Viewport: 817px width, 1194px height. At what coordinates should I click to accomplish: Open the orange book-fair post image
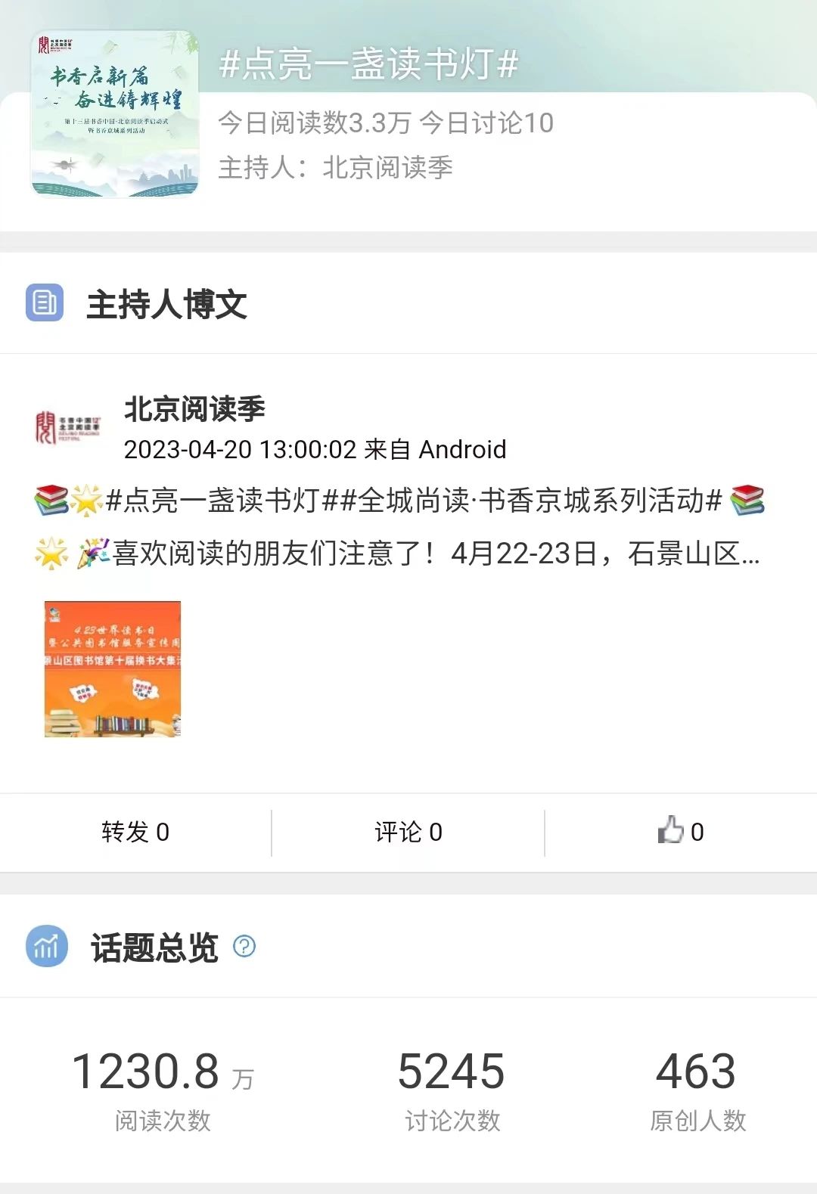point(113,669)
